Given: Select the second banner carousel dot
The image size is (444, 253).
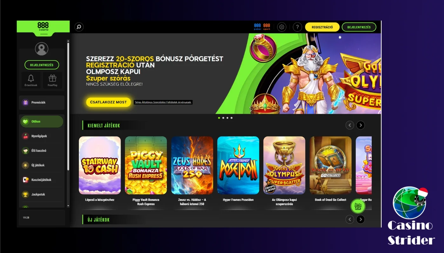Looking at the screenshot, I should point(223,118).
